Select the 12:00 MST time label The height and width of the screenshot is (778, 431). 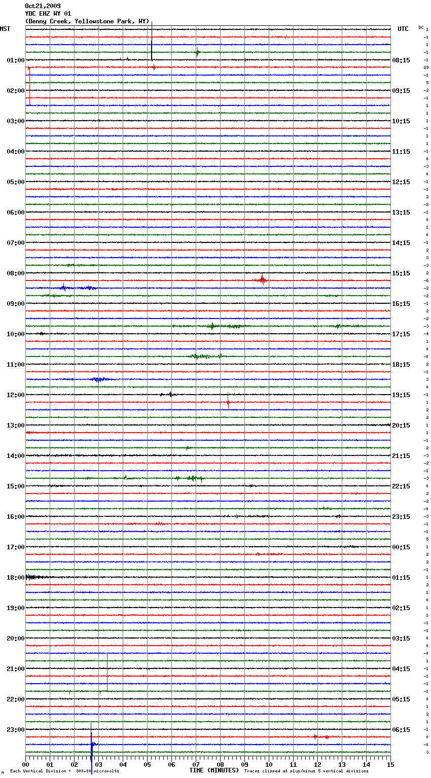point(16,395)
